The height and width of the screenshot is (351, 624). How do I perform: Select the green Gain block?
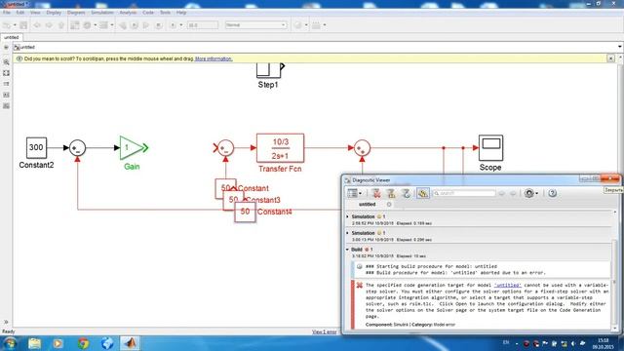click(x=132, y=147)
